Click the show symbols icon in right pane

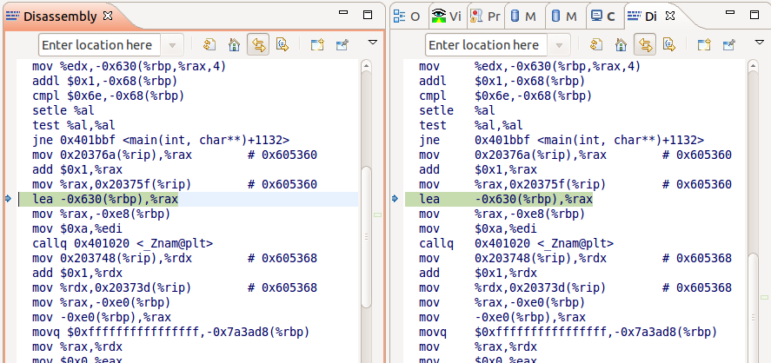click(668, 45)
